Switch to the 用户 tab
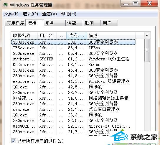Screen dimensions: 160x145 pos(109,23)
